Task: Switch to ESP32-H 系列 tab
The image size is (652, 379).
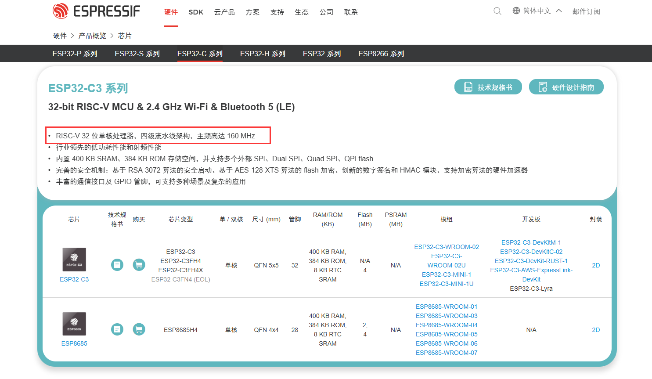Action: 263,54
